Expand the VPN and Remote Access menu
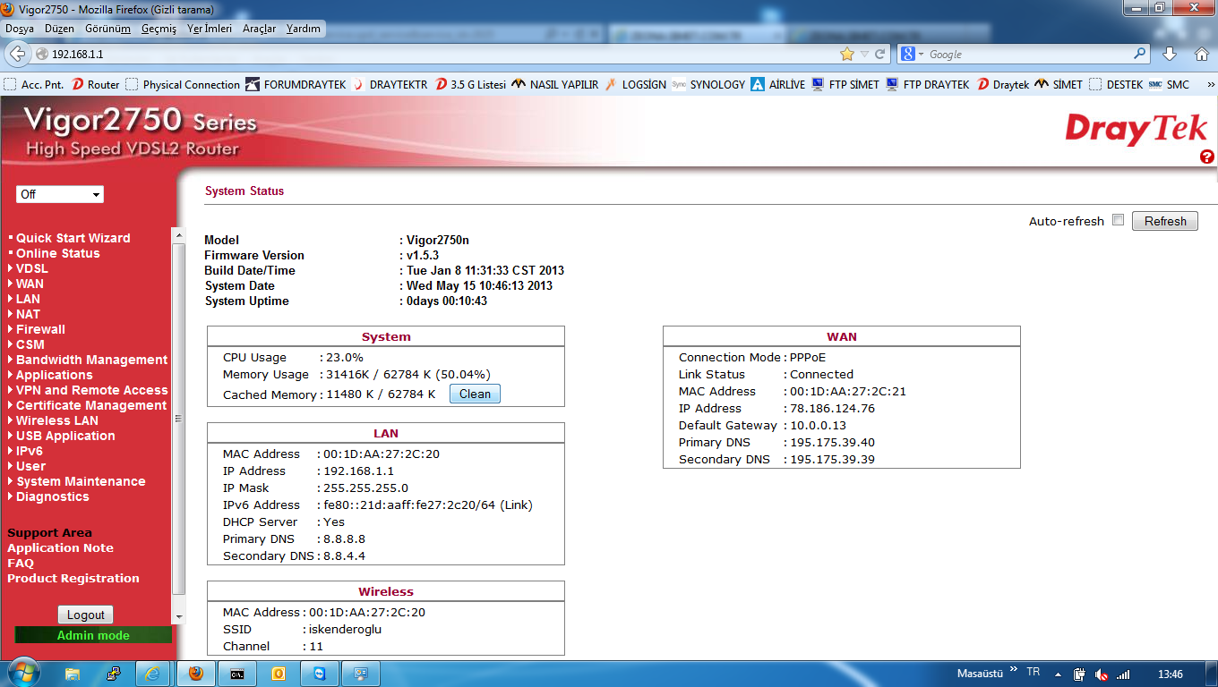 (91, 390)
